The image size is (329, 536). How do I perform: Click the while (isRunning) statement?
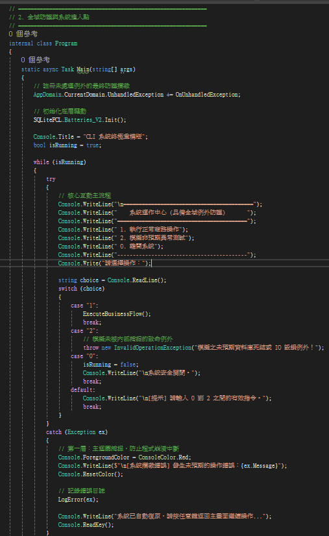60,162
